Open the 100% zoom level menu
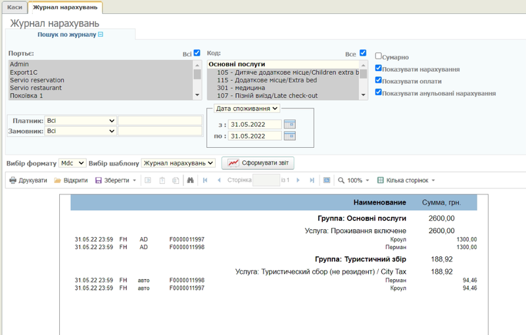Viewport: 526px width, 335px height. [354, 180]
